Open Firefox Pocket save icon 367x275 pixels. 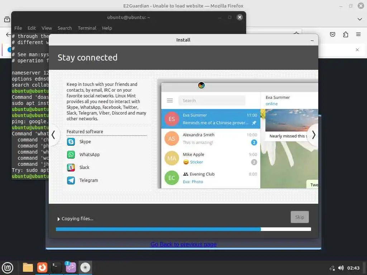pos(332,35)
